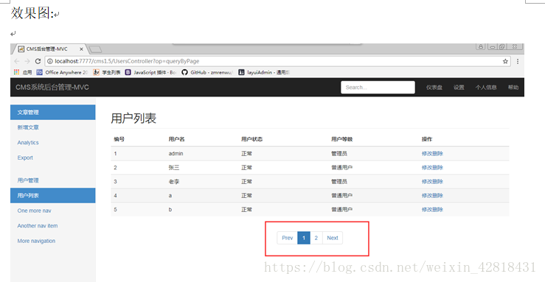Click 修改删除 link for user b

[432, 210]
